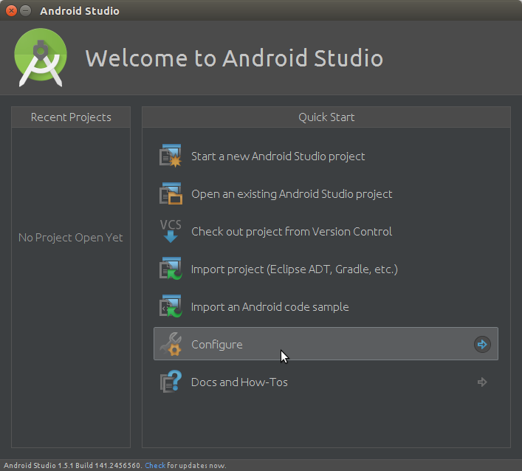Close the Android Studio window
Image resolution: width=522 pixels, height=471 pixels.
point(11,10)
